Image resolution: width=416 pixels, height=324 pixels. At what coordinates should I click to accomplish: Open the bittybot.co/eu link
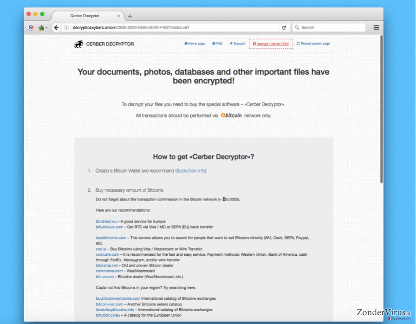pyautogui.click(x=108, y=315)
